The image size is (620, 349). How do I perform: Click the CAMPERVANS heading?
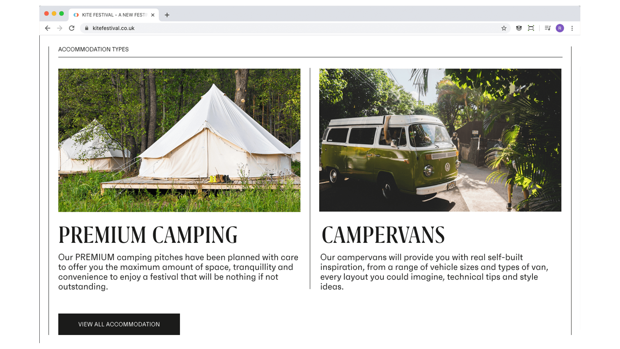pyautogui.click(x=383, y=235)
